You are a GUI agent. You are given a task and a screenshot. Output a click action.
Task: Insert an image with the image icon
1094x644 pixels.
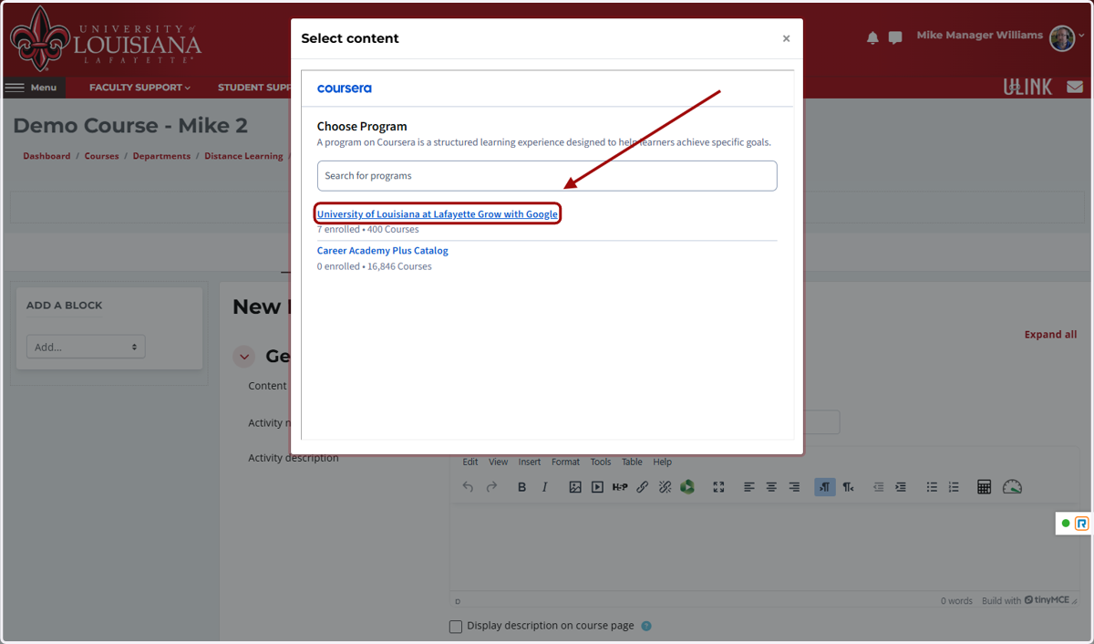coord(575,487)
